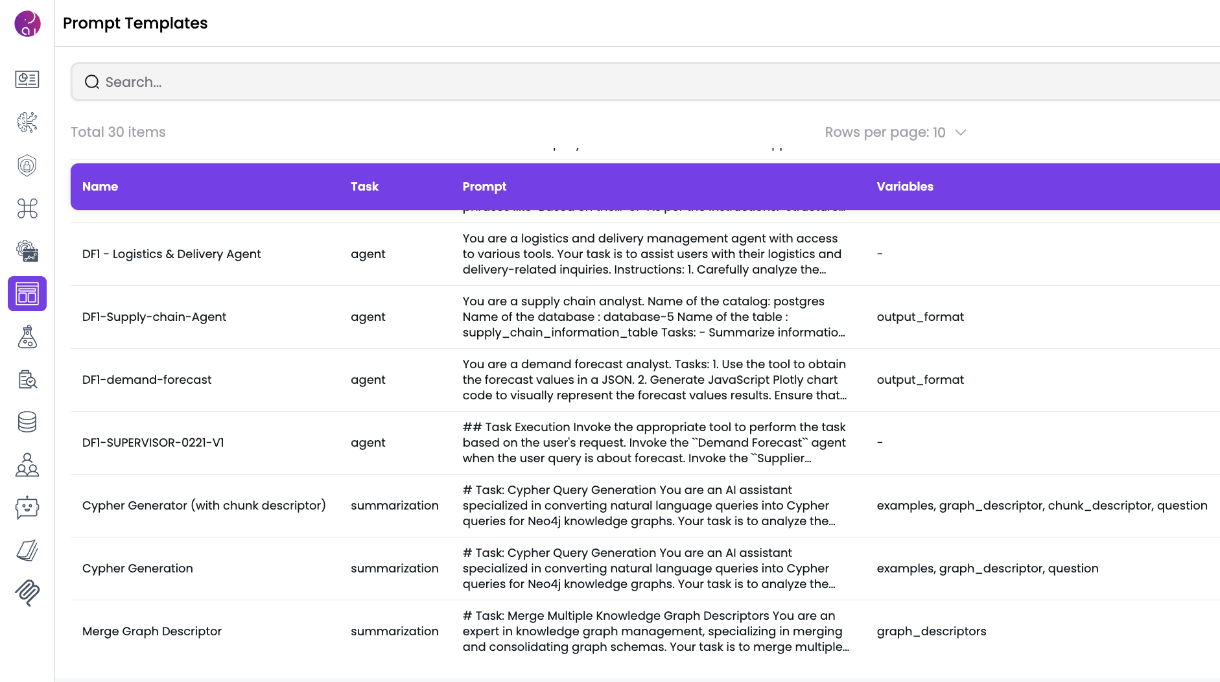This screenshot has width=1220, height=682.
Task: Sort by the Name column header
Action: coord(100,187)
